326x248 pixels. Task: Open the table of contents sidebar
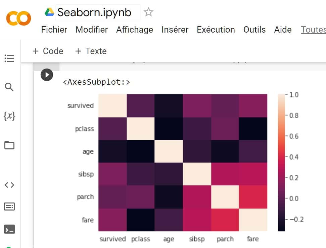pyautogui.click(x=9, y=58)
